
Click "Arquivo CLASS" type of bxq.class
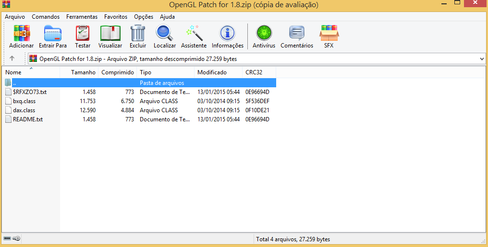pos(159,101)
